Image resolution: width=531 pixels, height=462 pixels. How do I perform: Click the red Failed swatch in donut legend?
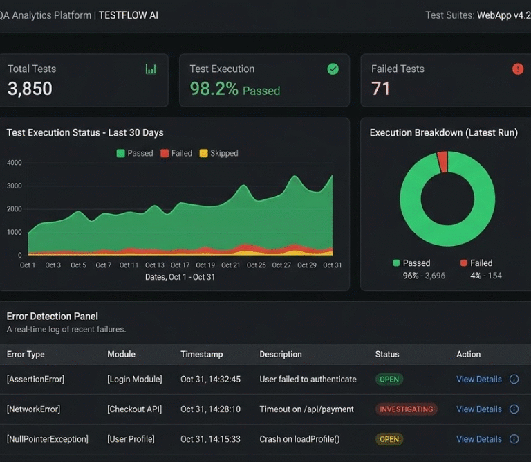(464, 263)
